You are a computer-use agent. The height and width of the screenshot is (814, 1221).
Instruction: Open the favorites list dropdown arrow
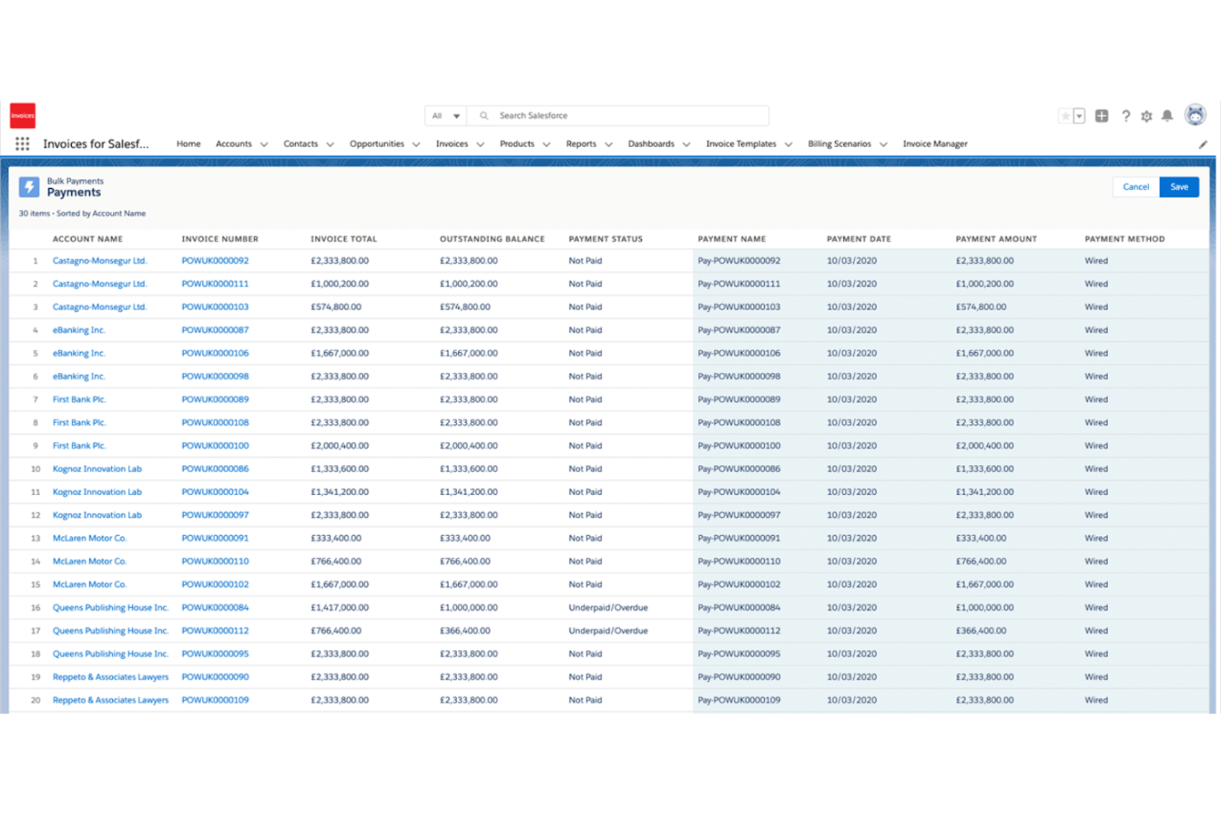tap(1079, 115)
